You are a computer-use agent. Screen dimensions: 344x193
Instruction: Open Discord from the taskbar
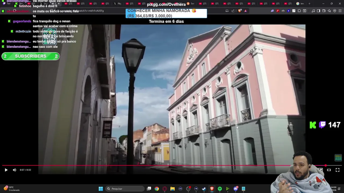click(x=236, y=189)
